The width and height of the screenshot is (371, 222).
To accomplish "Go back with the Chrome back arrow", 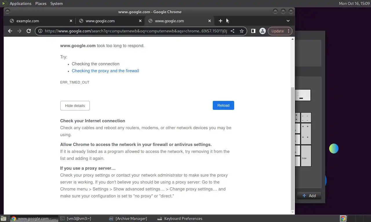I will (10, 31).
